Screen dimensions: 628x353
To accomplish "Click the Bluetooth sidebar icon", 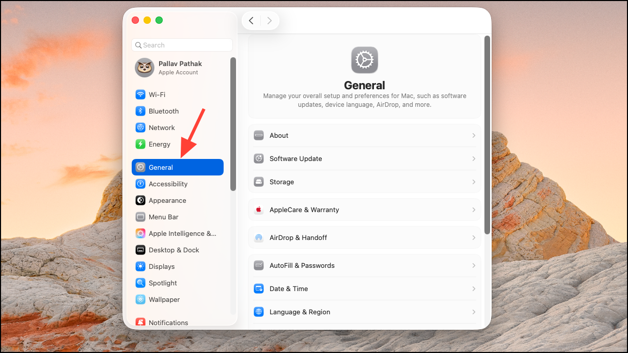I will pyautogui.click(x=140, y=111).
